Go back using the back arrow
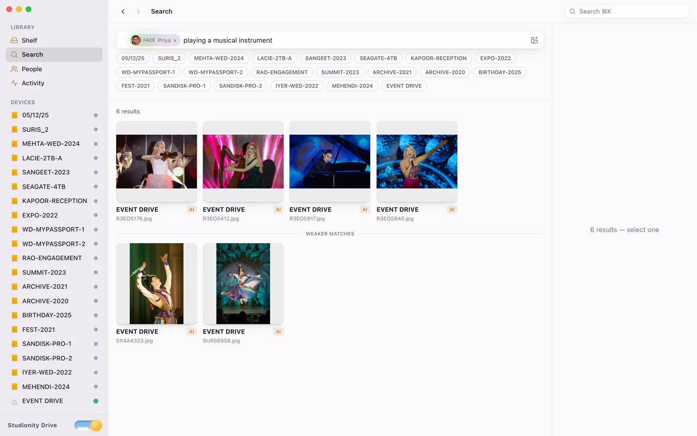 click(123, 12)
